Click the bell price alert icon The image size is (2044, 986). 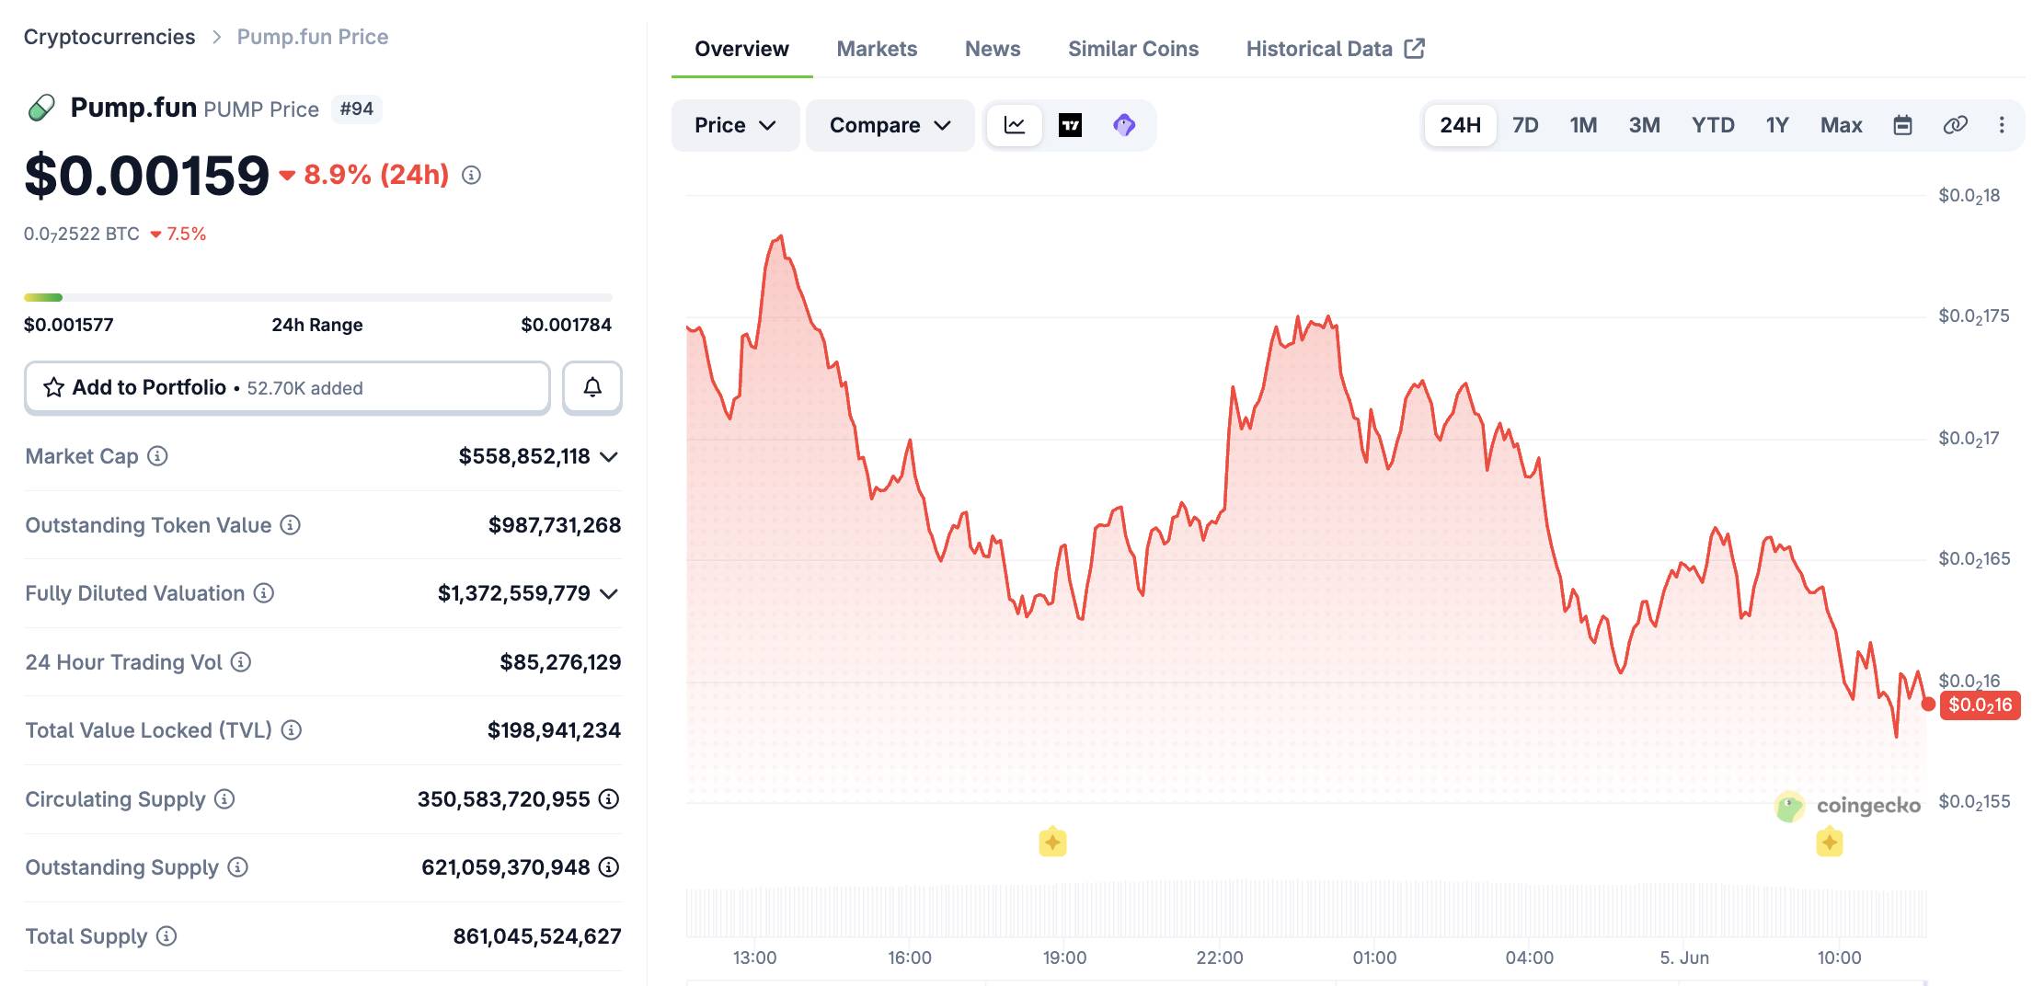[592, 387]
